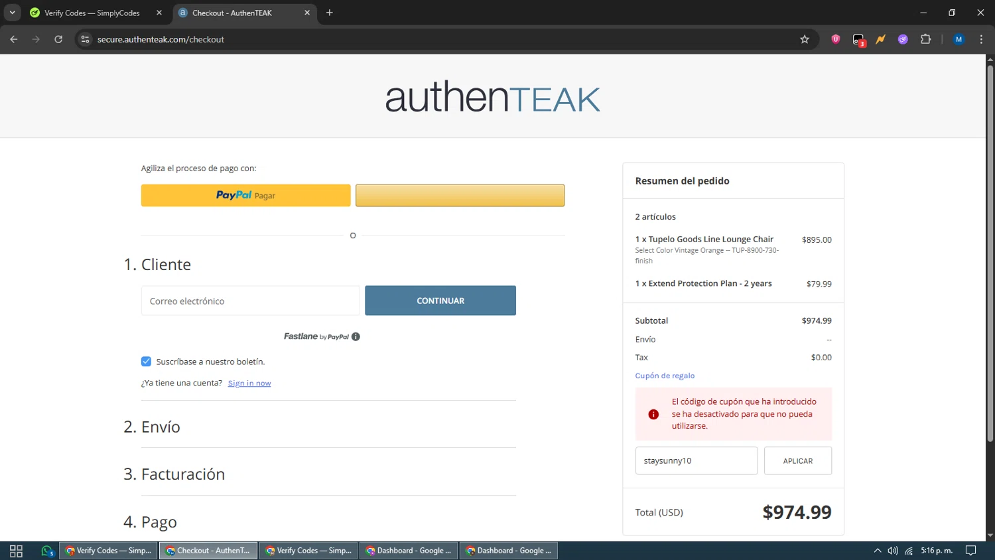Select the Checkout - AuthenTEAK tab
The width and height of the screenshot is (995, 560).
(232, 13)
